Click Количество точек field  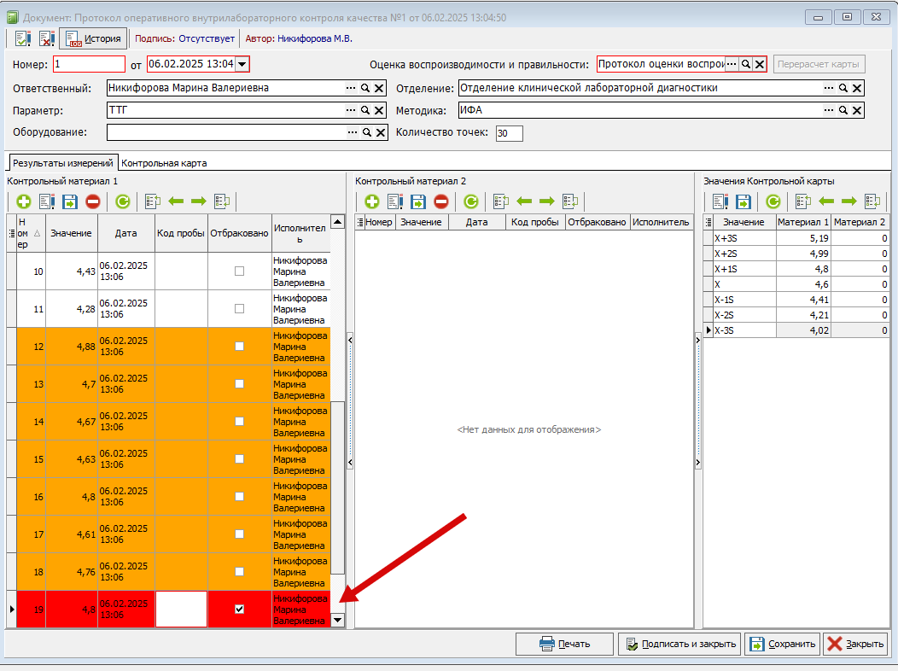pyautogui.click(x=509, y=133)
